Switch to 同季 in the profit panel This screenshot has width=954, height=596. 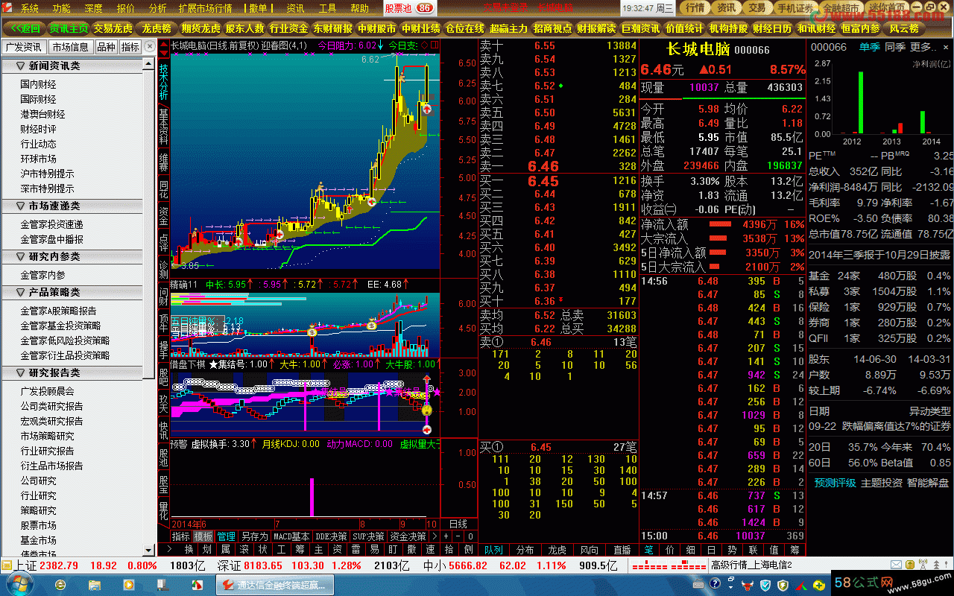tap(894, 47)
